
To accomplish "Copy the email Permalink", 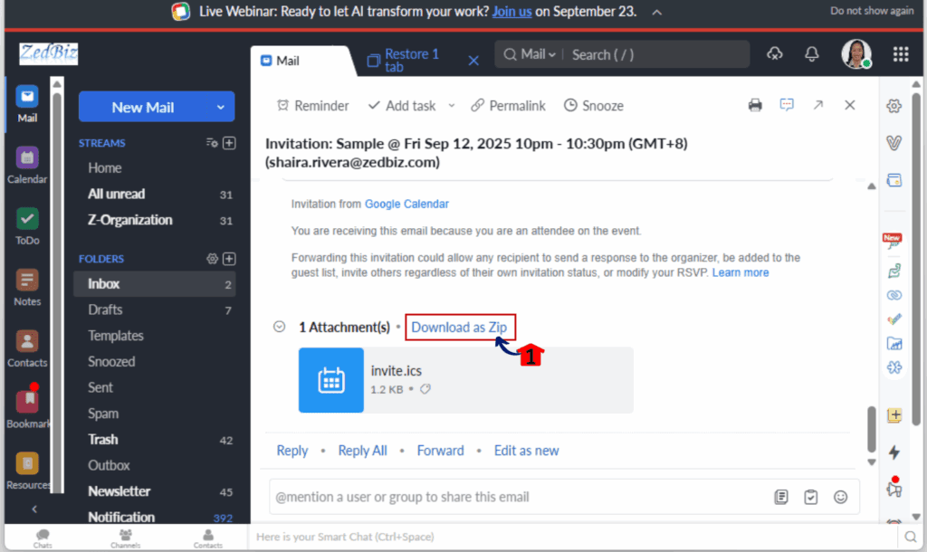I will [x=509, y=105].
